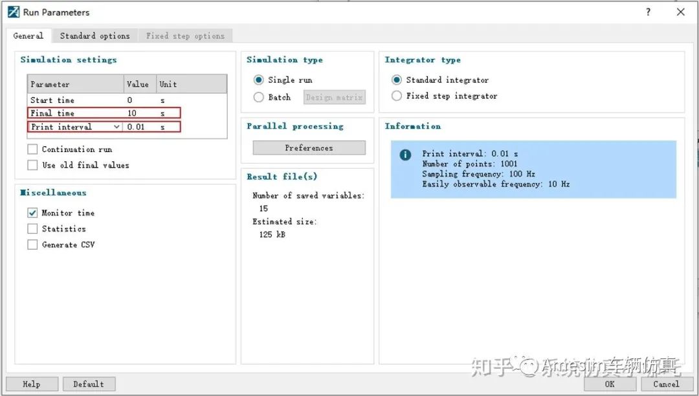The image size is (699, 396).
Task: Switch to the Standard options tab
Action: (x=94, y=36)
